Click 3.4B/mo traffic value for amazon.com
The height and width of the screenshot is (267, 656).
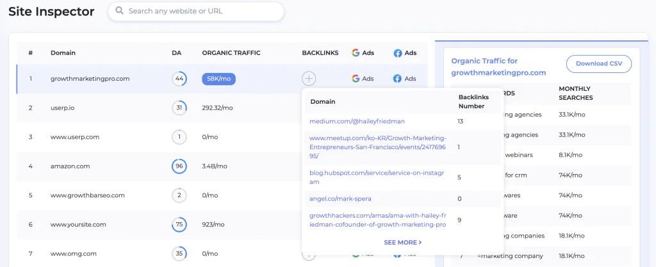[x=214, y=166]
